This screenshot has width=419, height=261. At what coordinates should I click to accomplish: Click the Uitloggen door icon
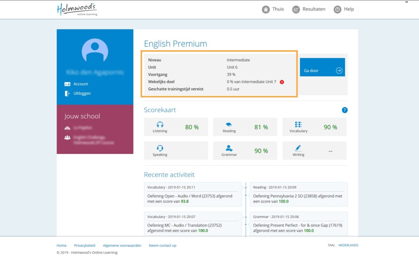coord(68,94)
